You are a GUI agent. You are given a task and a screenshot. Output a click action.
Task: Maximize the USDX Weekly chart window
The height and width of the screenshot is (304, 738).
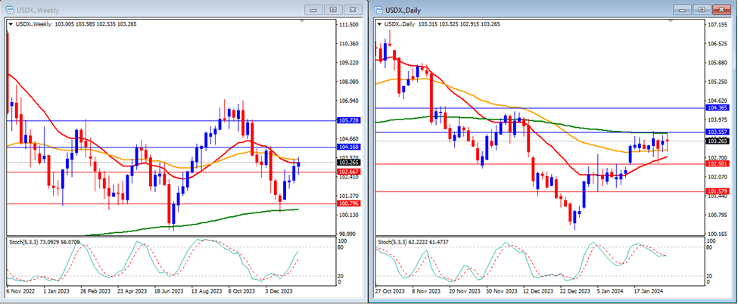pyautogui.click(x=333, y=9)
